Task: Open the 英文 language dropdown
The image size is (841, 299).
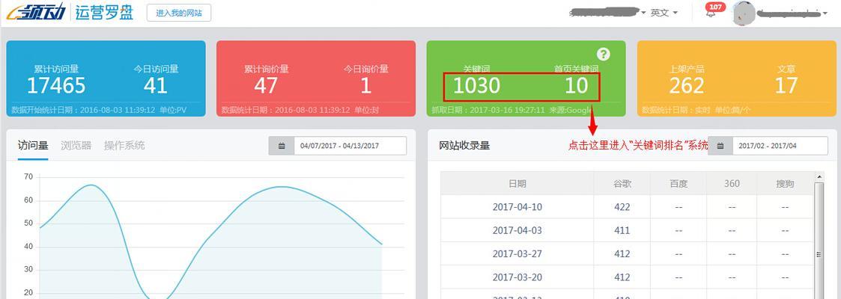Action: (664, 13)
